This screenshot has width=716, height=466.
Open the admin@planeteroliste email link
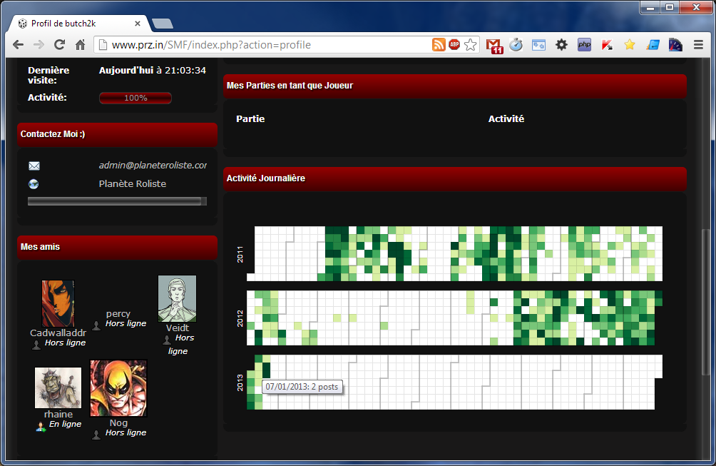(152, 165)
